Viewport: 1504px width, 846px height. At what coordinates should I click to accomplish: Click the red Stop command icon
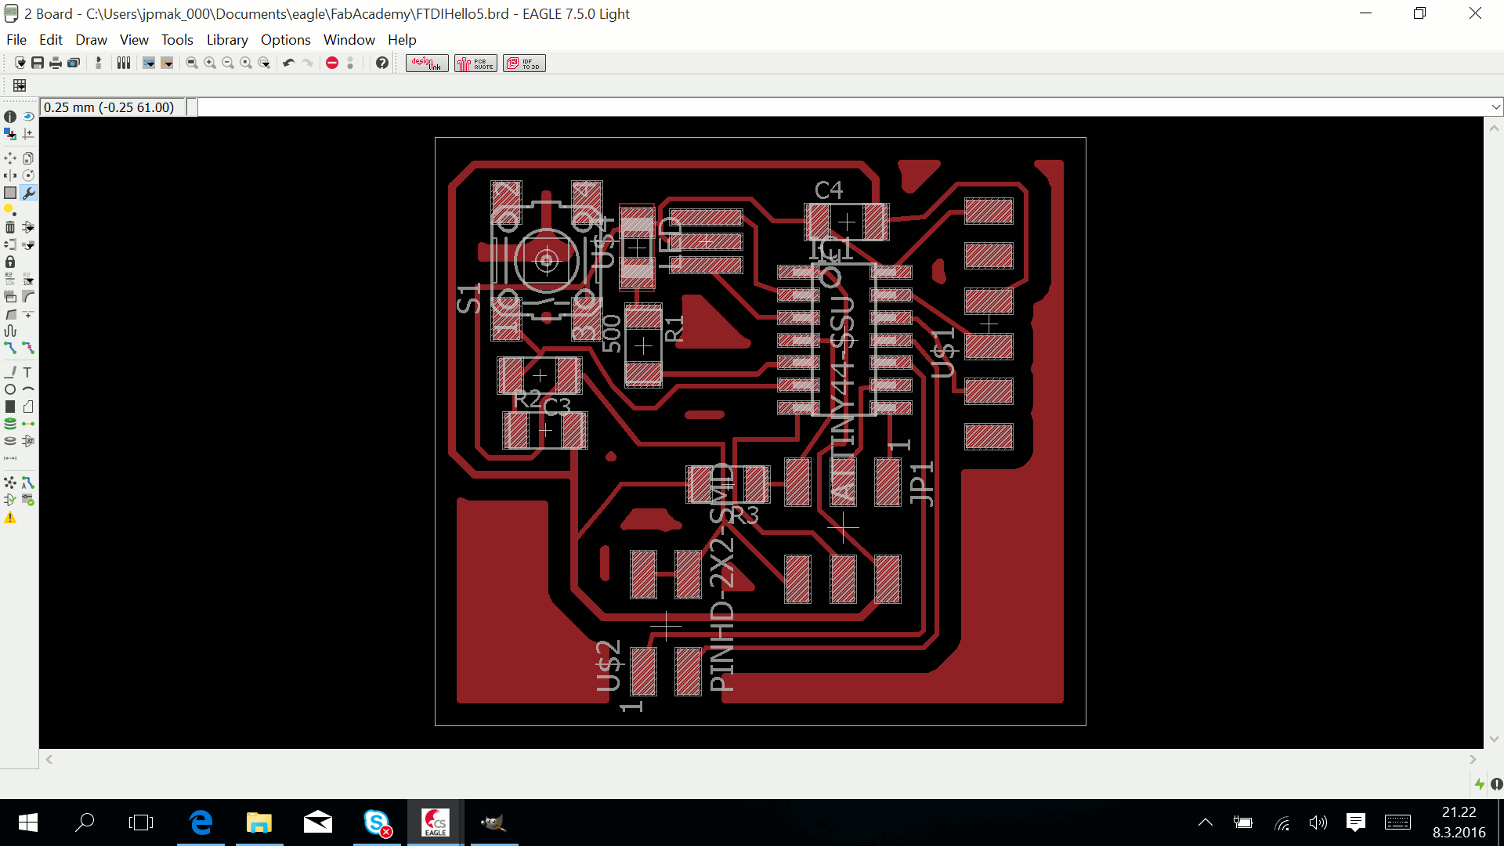332,63
